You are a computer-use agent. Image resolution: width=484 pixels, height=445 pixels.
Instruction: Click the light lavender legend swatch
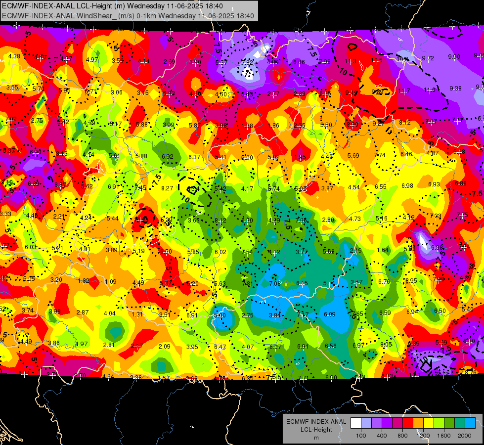click(x=366, y=423)
